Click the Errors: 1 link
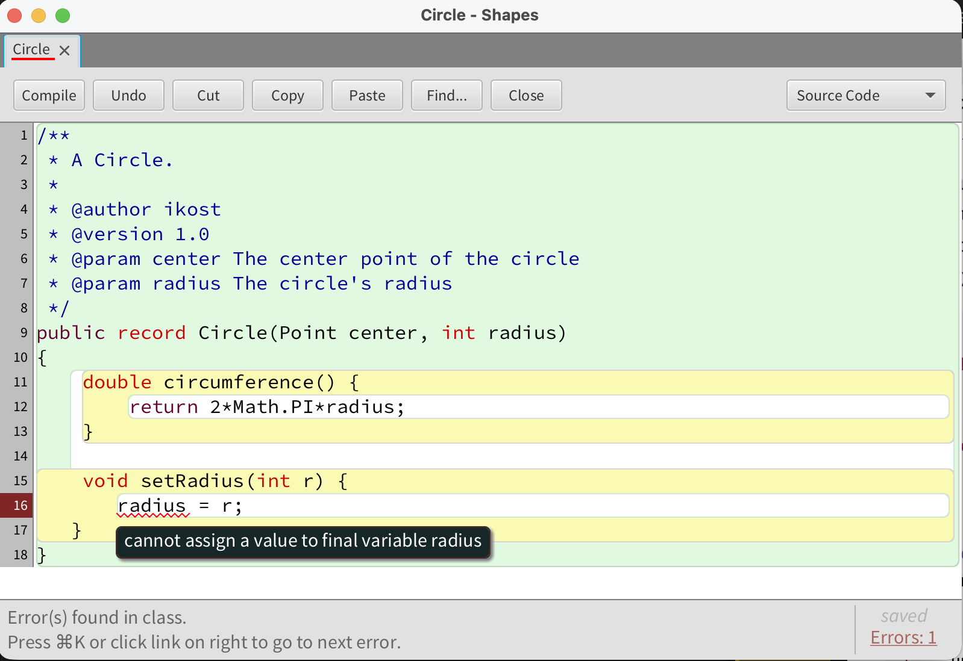 (903, 638)
